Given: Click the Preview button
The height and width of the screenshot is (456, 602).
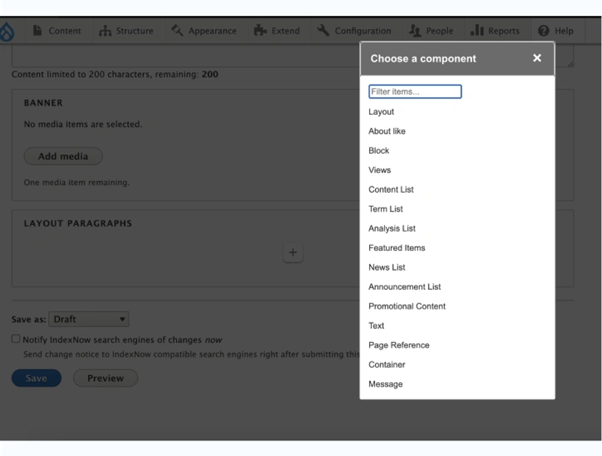Looking at the screenshot, I should (x=105, y=378).
